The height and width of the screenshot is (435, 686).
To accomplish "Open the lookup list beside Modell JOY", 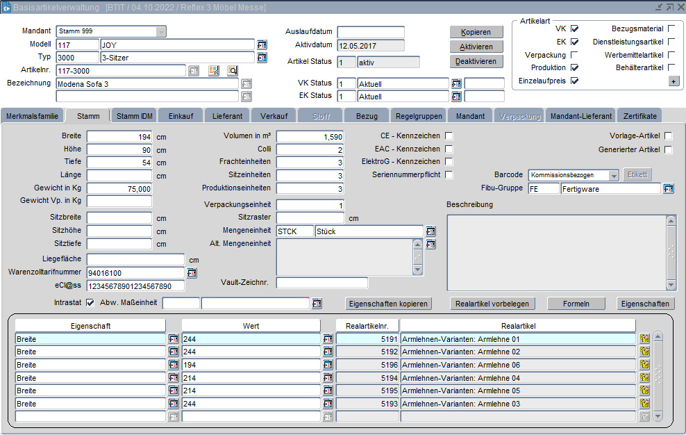I will tap(262, 44).
